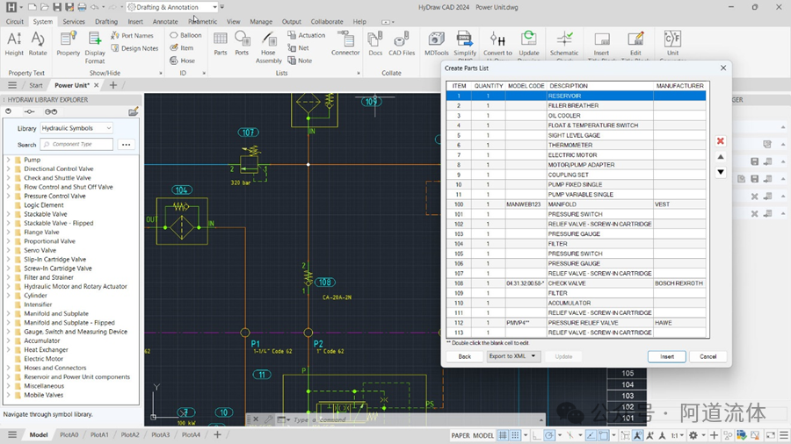The image size is (791, 444).
Task: Expand the Pressure Control Valve folder
Action: pos(8,196)
